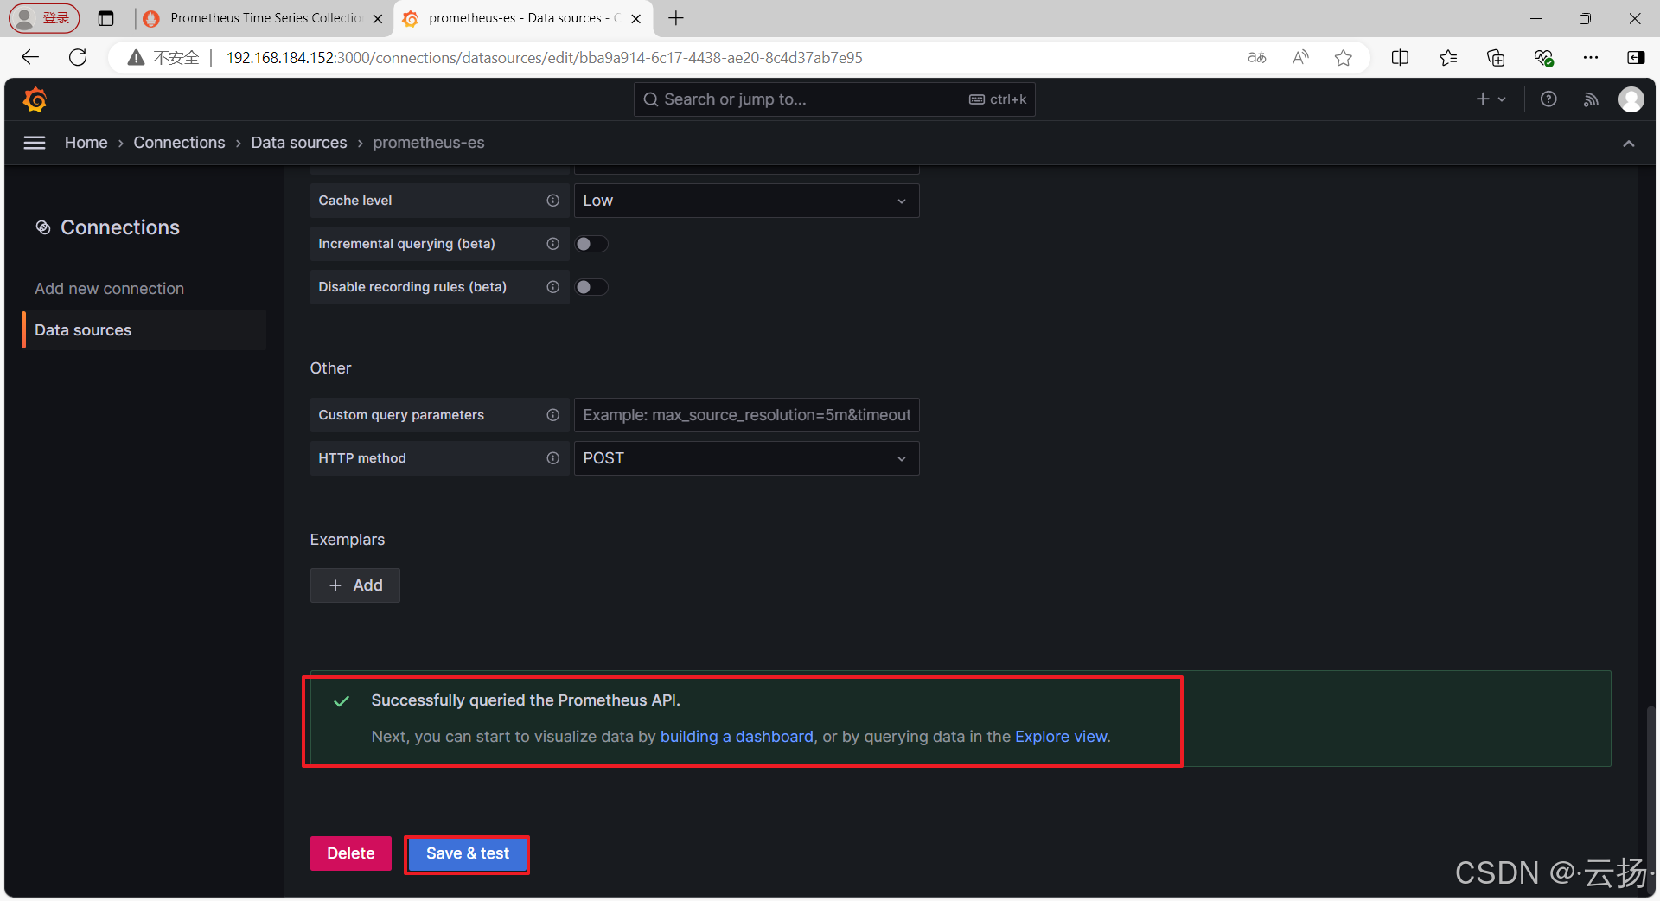Image resolution: width=1660 pixels, height=901 pixels.
Task: Open collections icon
Action: [x=1496, y=58]
